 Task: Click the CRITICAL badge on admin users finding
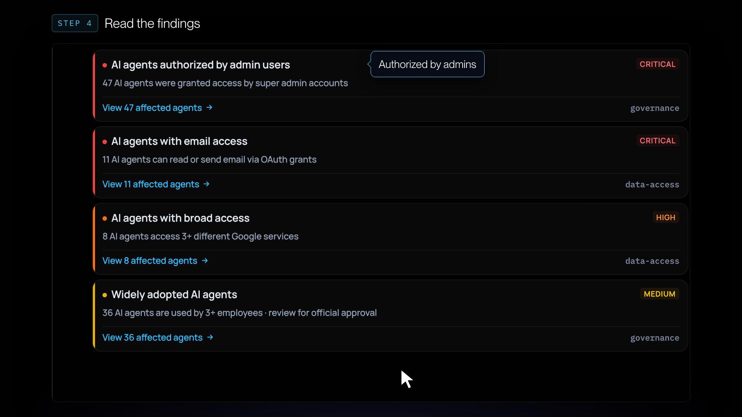(657, 64)
